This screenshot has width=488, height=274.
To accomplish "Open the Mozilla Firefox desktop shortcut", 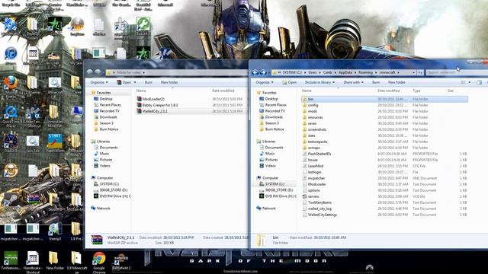I will coord(11,84).
